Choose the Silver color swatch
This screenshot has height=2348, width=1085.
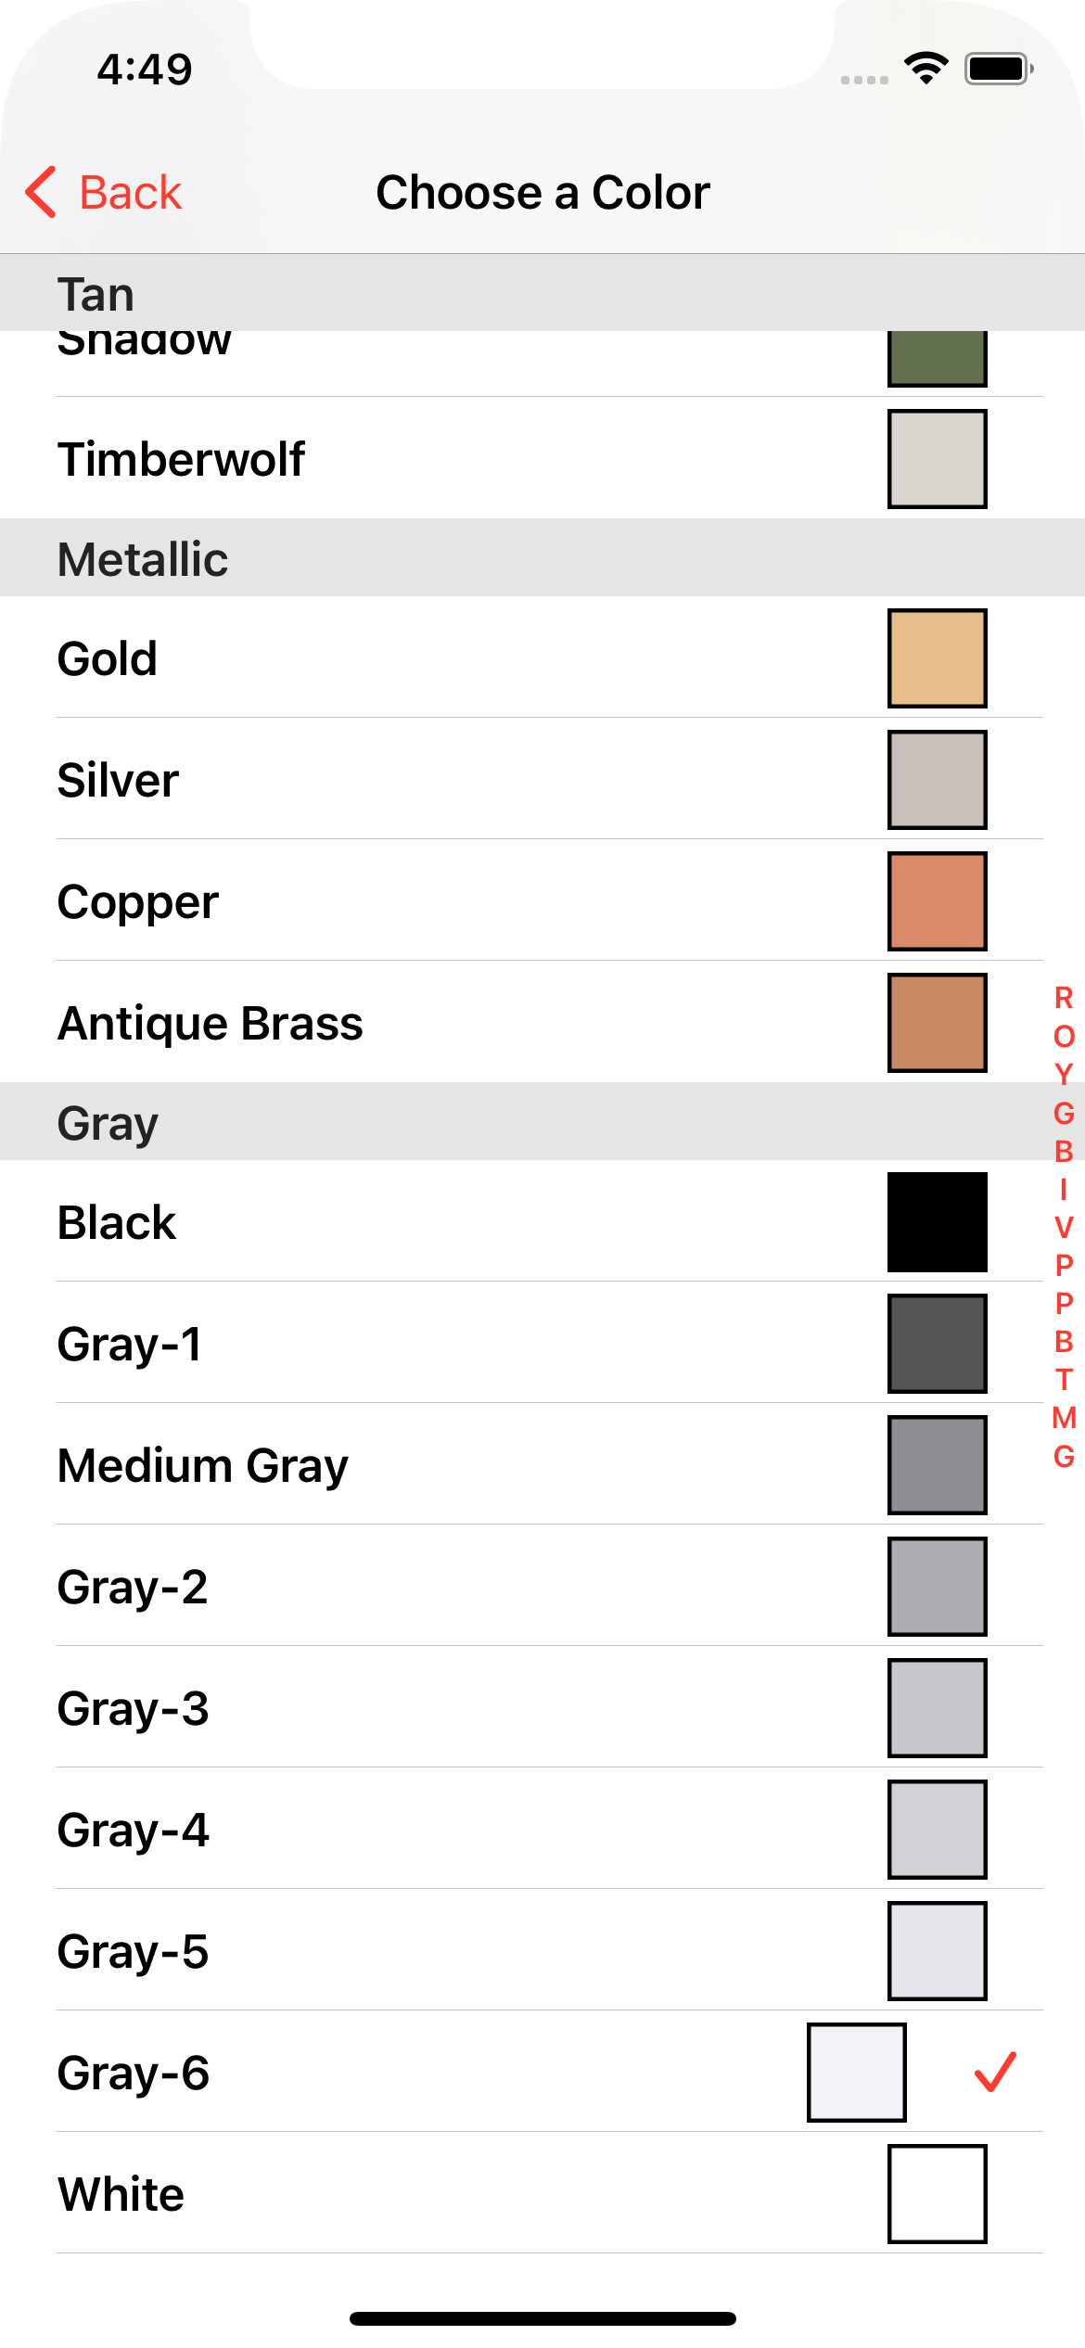pos(937,780)
